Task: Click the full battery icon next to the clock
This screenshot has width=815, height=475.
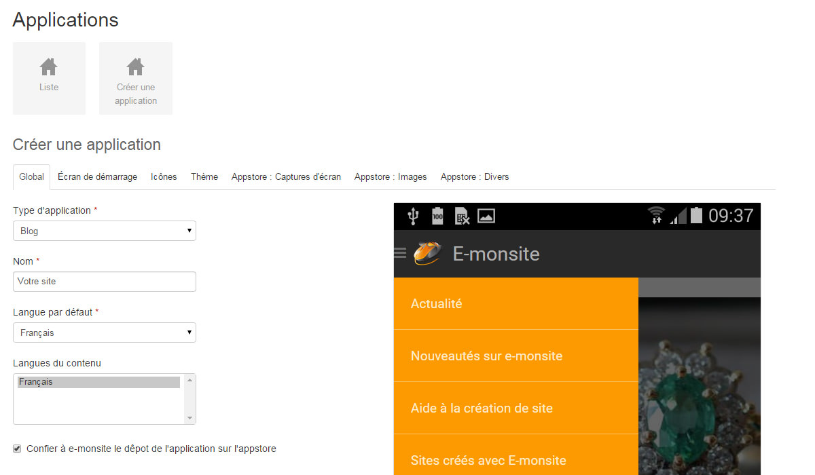Action: 696,216
